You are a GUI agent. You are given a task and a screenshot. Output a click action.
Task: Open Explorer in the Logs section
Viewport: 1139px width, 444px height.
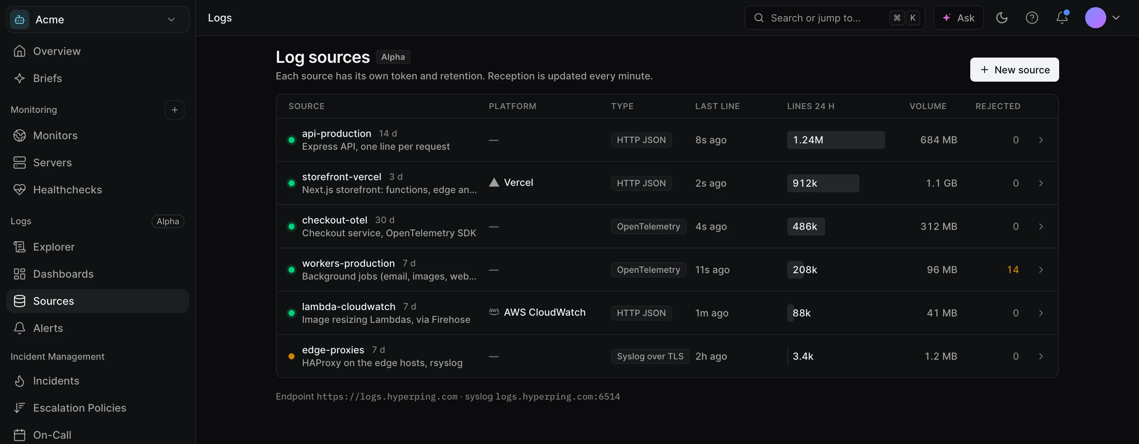point(97,247)
